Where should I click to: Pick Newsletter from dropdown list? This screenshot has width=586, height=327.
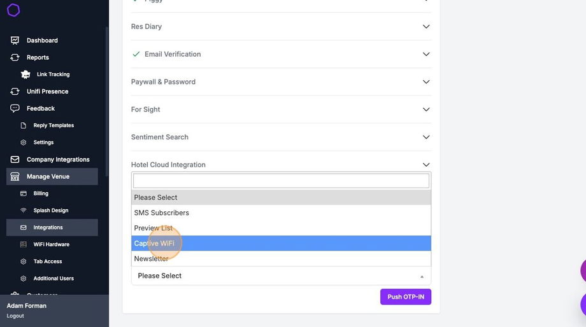[152, 259]
